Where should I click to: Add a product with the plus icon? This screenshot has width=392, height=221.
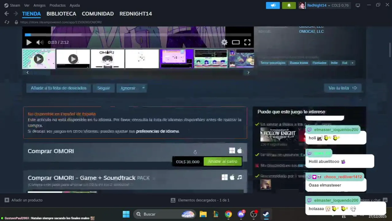pyautogui.click(x=7, y=200)
